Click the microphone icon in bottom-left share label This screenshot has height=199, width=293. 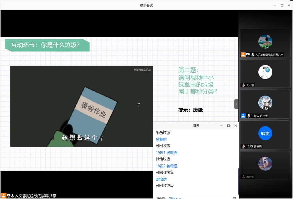(x=13, y=196)
